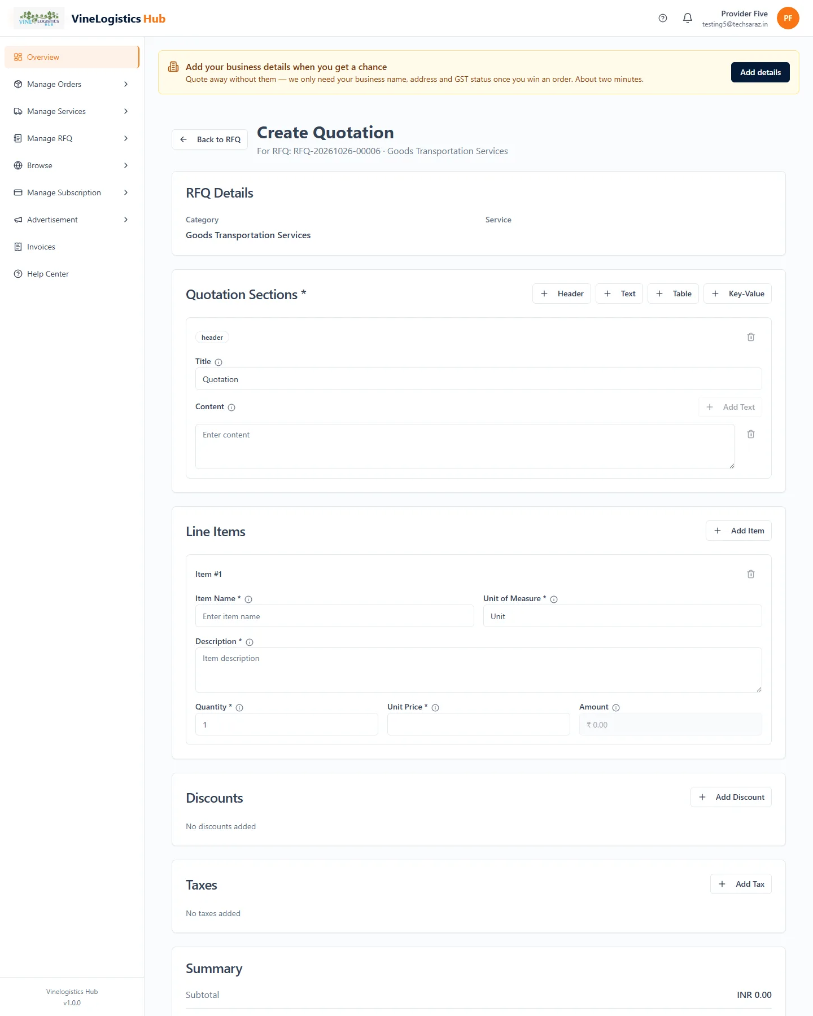Click the business details banner building icon

point(173,67)
